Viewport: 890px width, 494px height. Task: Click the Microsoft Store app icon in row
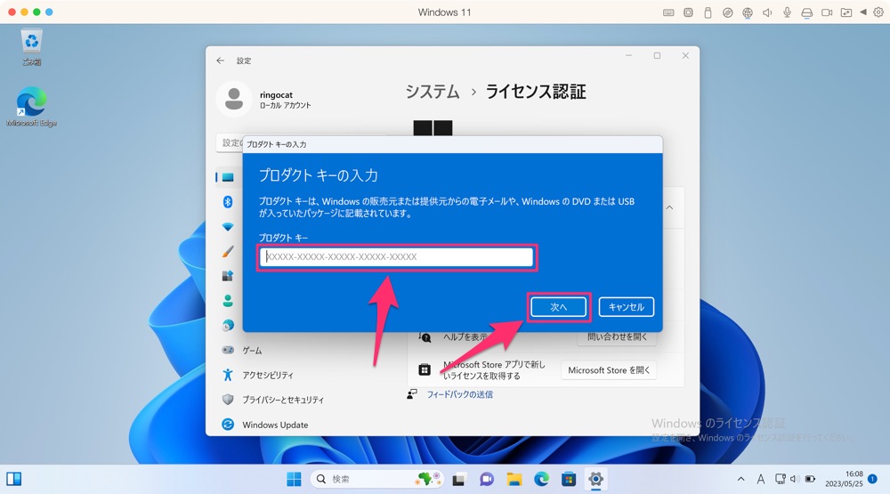click(x=424, y=370)
